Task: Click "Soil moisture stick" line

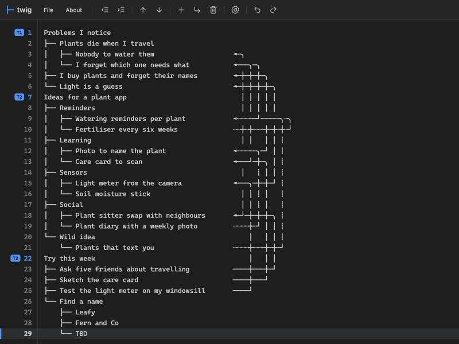Action: click(112, 194)
